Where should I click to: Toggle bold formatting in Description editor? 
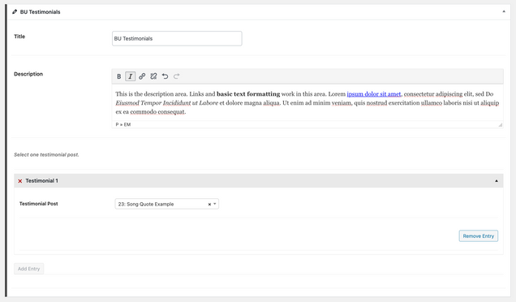coord(118,76)
